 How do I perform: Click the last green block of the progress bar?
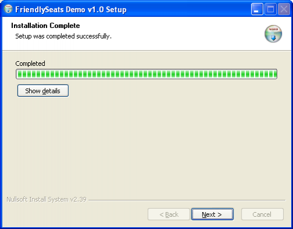point(275,74)
